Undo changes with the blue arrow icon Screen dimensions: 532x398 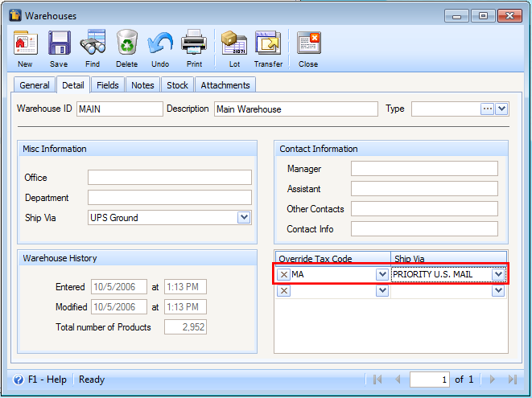160,43
